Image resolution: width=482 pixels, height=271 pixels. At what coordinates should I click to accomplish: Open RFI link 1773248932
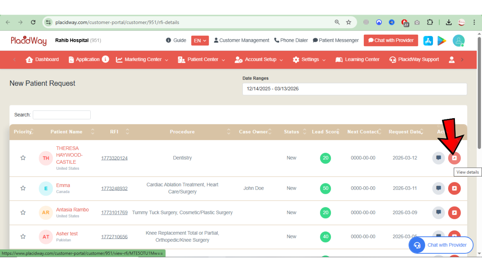114,188
